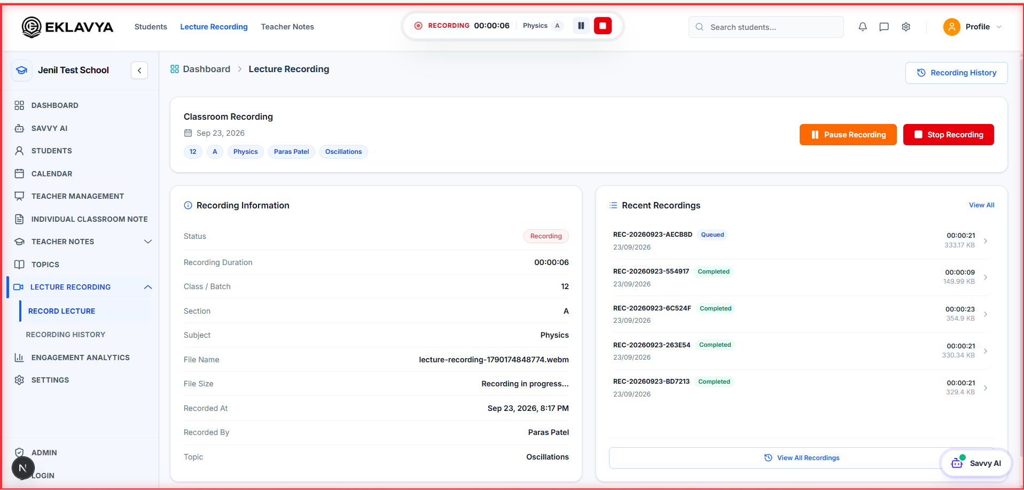The image size is (1024, 490).
Task: Open notifications bell
Action: coord(863,27)
